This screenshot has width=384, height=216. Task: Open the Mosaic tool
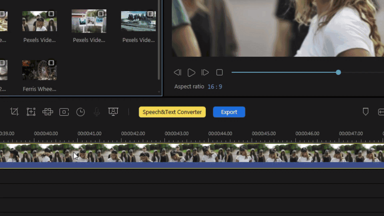click(x=48, y=112)
